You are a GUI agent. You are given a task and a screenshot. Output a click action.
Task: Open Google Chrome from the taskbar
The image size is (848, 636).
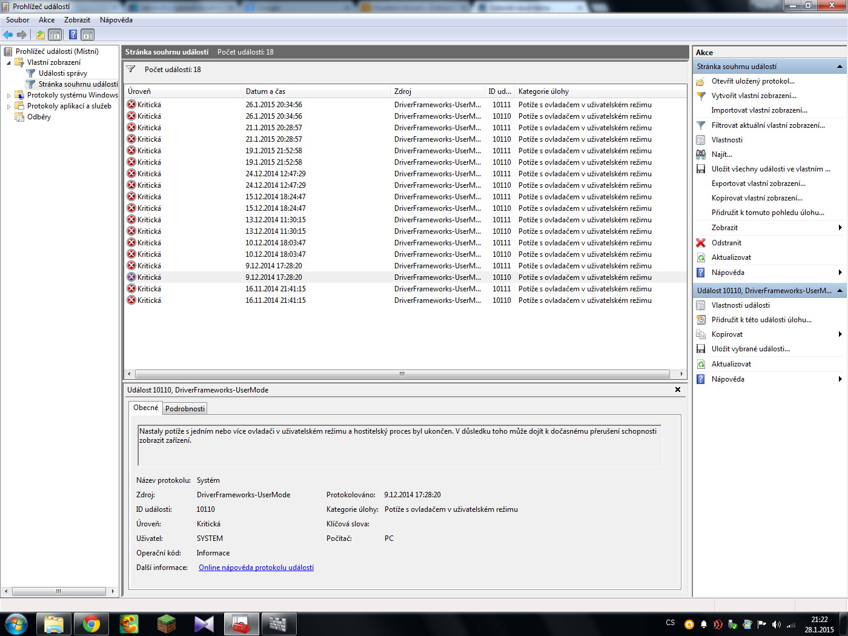tap(91, 624)
